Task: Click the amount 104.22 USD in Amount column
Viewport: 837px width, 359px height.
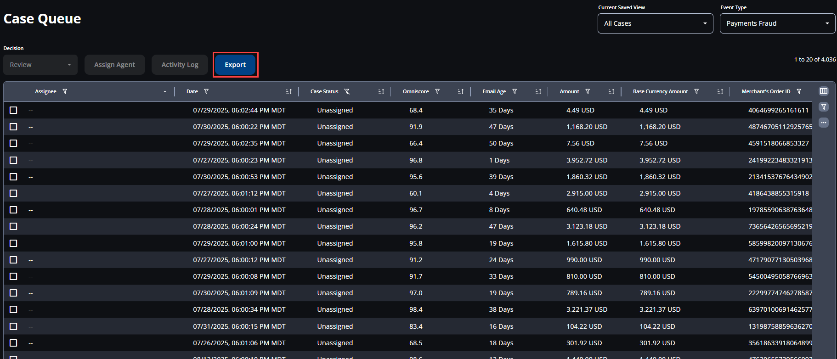Action: coord(584,326)
